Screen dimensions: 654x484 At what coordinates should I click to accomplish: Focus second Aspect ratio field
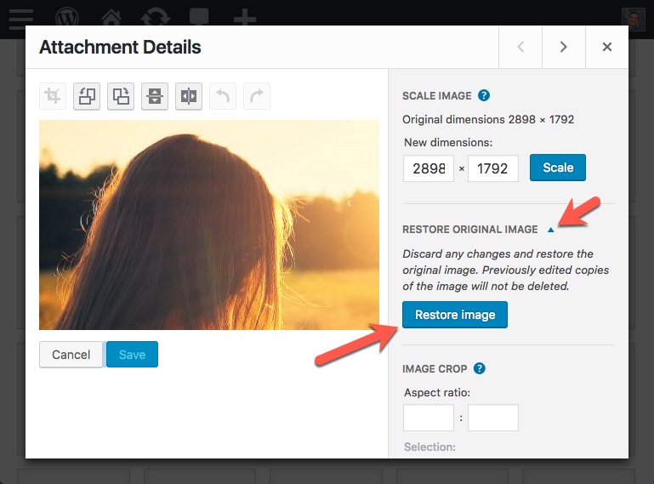coord(493,418)
